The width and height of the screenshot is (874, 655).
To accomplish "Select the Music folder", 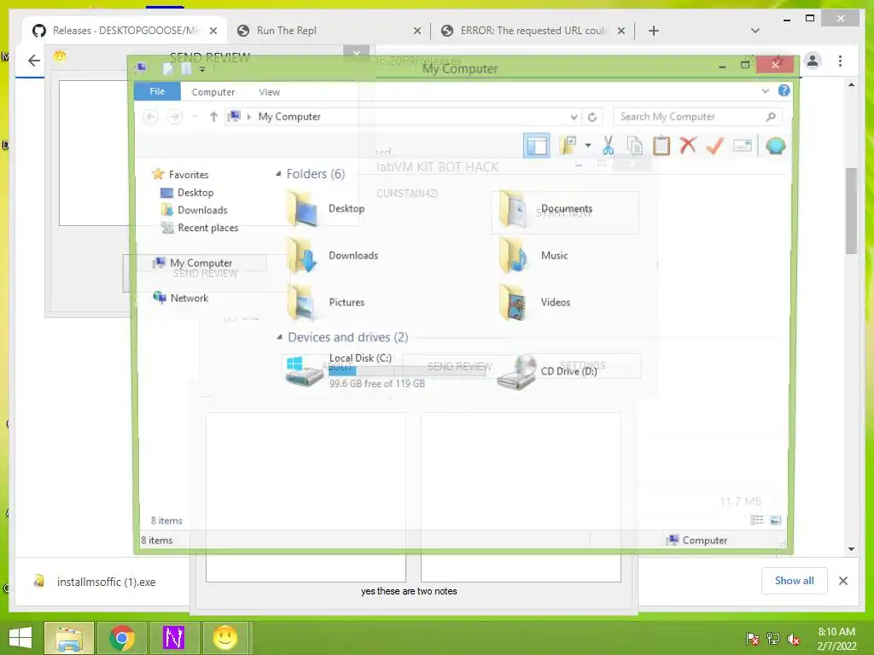I will (x=534, y=256).
